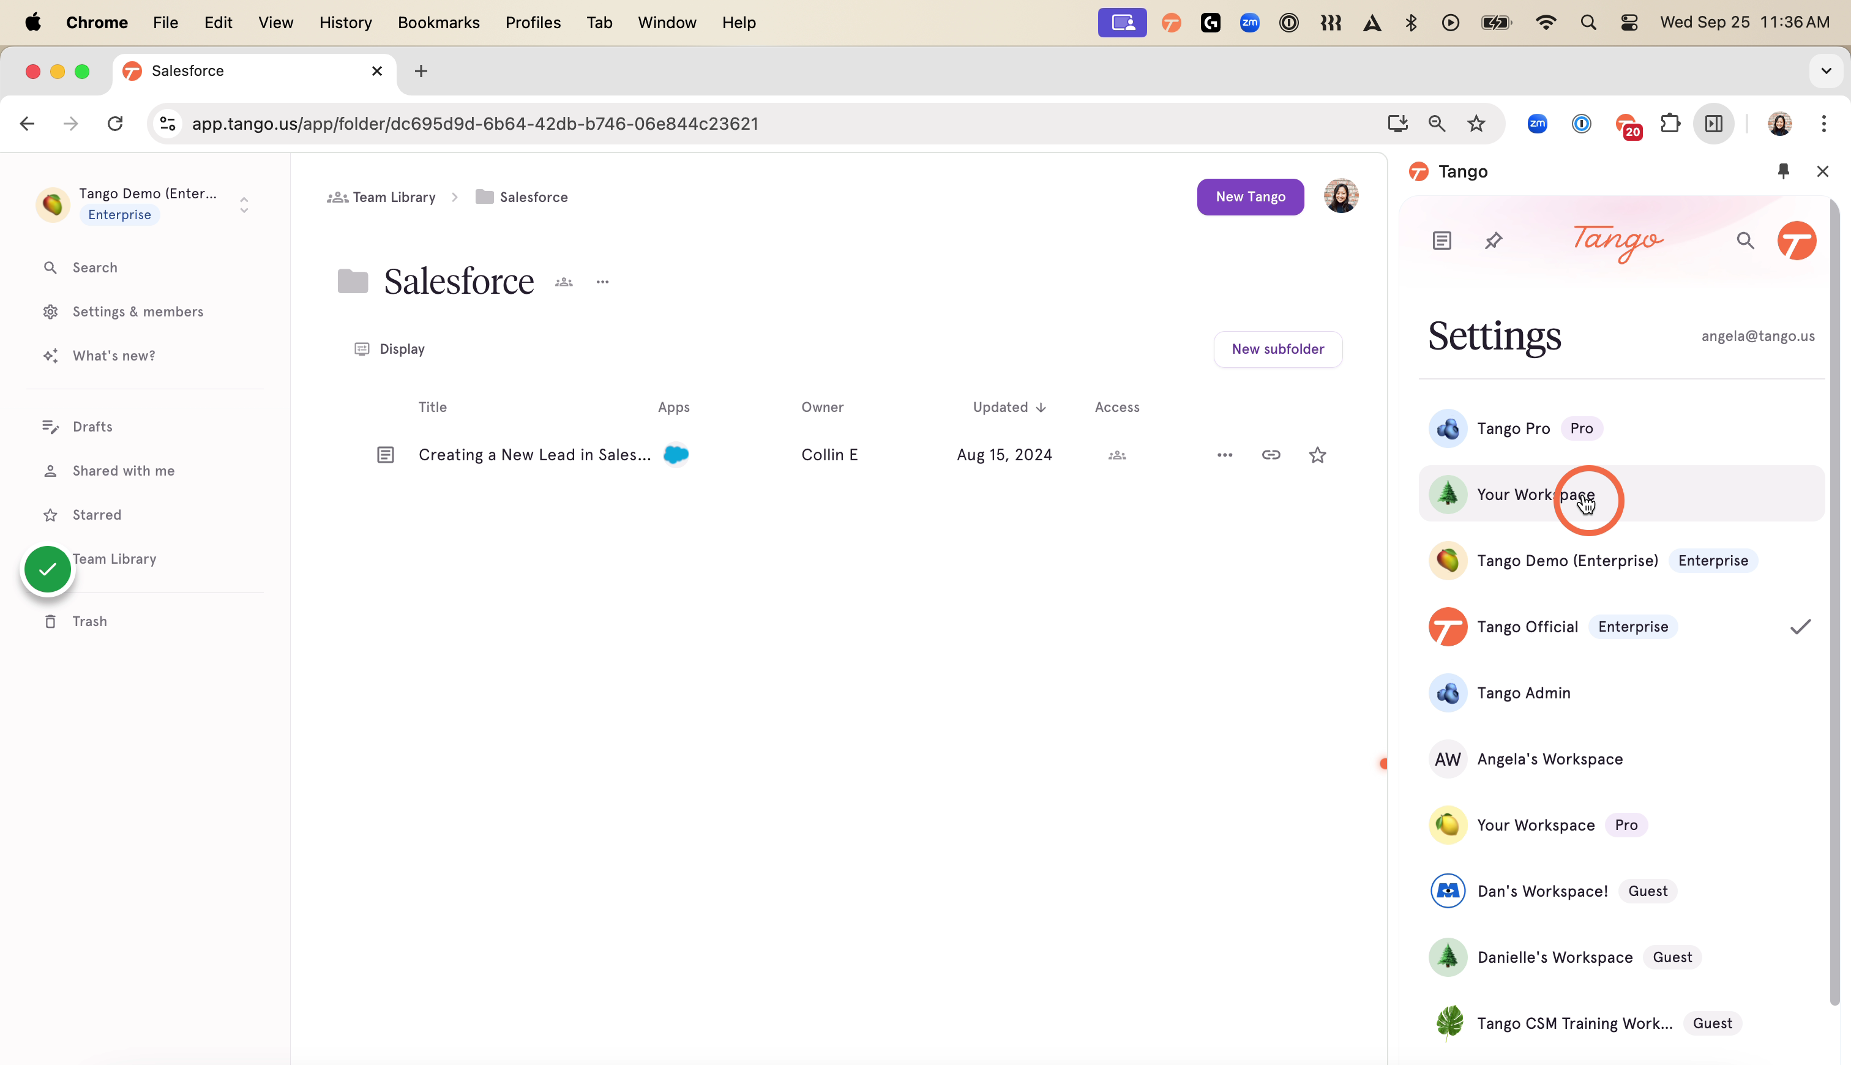Close the Tango side panel
Viewport: 1851px width, 1065px height.
1822,171
